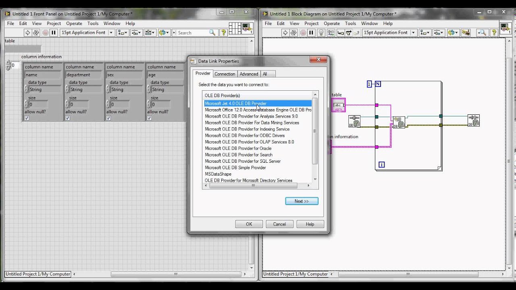Image resolution: width=516 pixels, height=290 pixels.
Task: Click the DB Open Connection node
Action: (354, 121)
